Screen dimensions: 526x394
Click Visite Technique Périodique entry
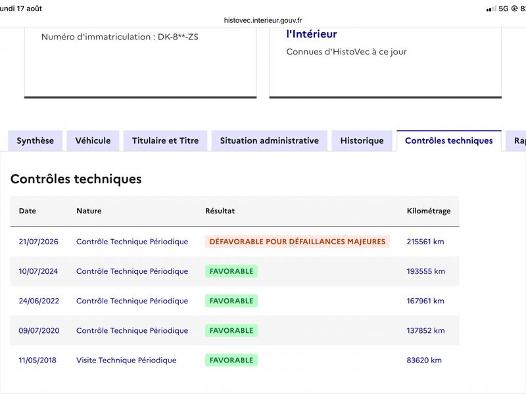(x=126, y=360)
